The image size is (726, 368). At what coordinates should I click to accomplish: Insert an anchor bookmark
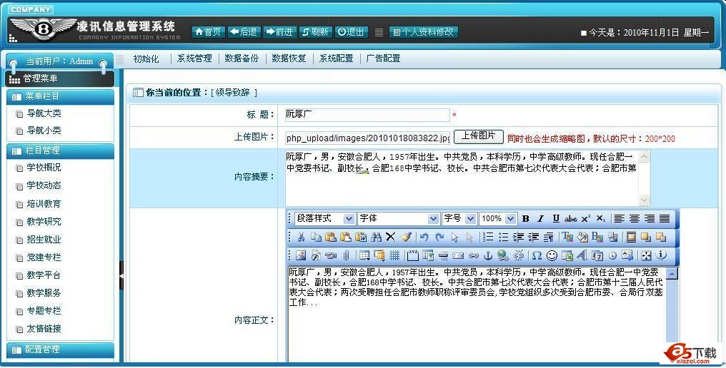tap(488, 255)
